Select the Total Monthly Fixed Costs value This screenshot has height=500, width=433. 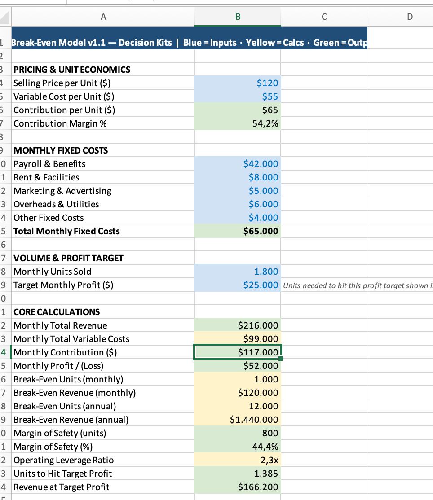coord(237,231)
